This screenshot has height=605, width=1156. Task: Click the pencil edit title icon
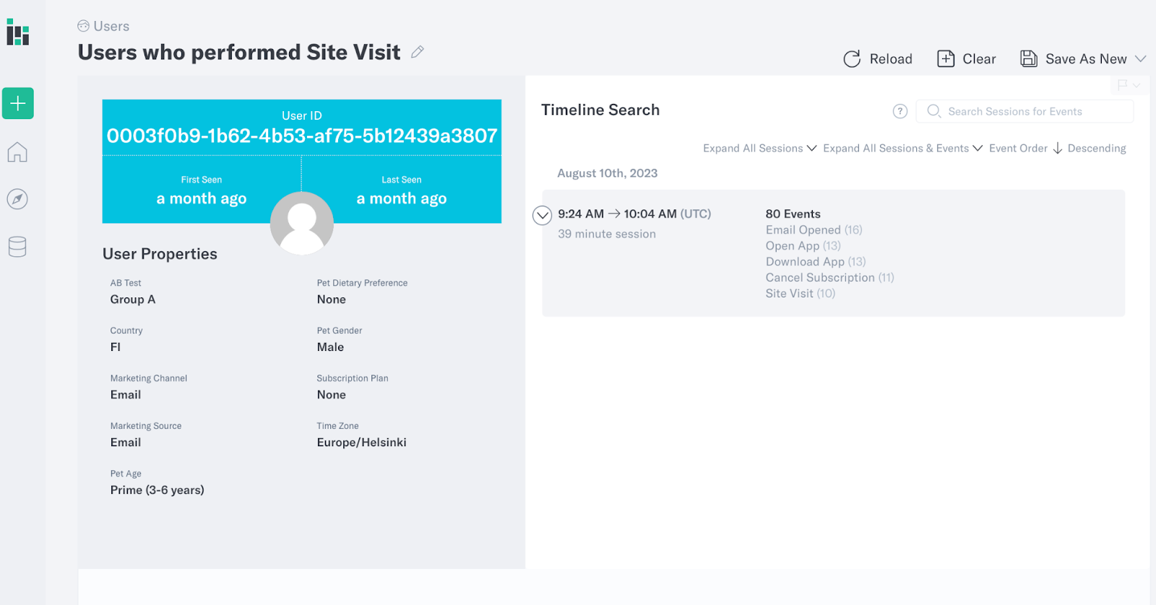[418, 52]
